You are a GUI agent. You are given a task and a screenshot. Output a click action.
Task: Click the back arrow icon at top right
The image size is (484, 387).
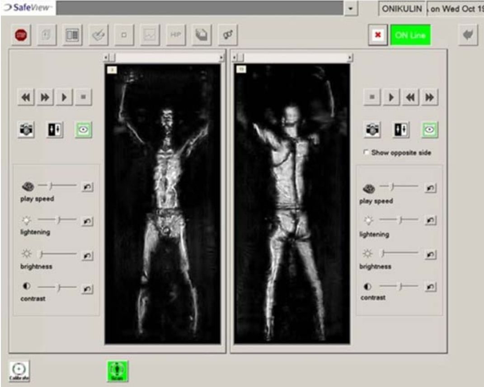point(468,35)
